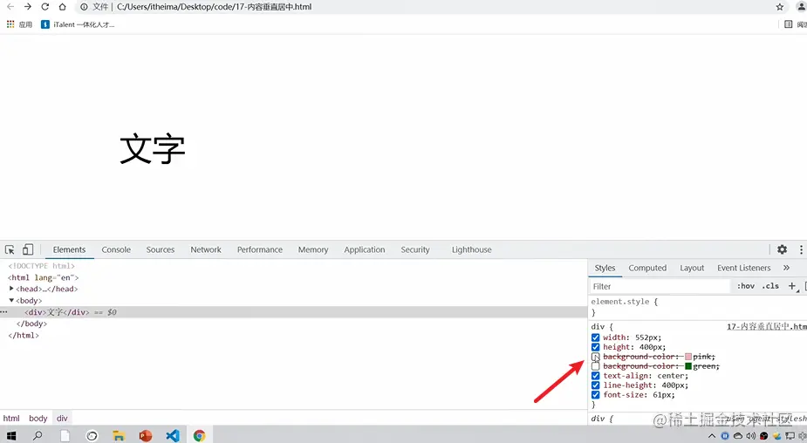Open the Application tab

click(365, 249)
